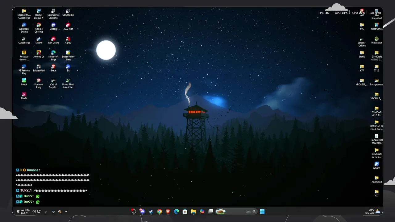Select the Muck game desktop icon

[x=24, y=82]
